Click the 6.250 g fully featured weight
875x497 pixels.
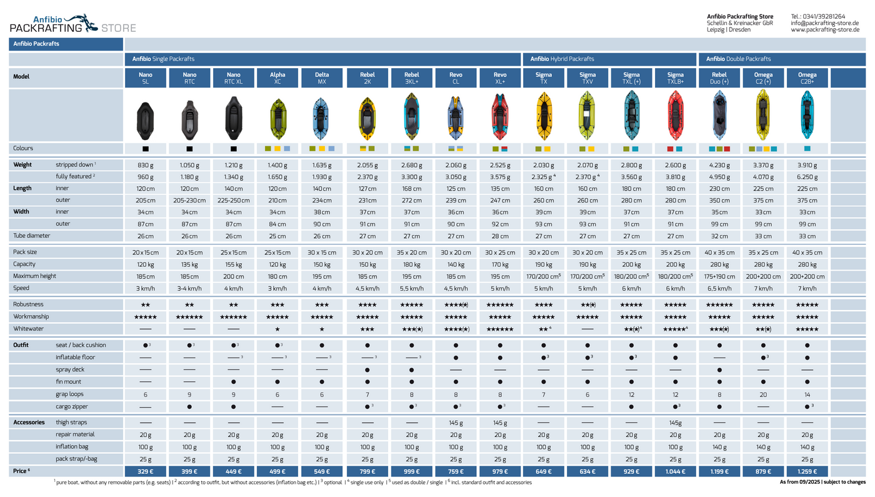[807, 177]
